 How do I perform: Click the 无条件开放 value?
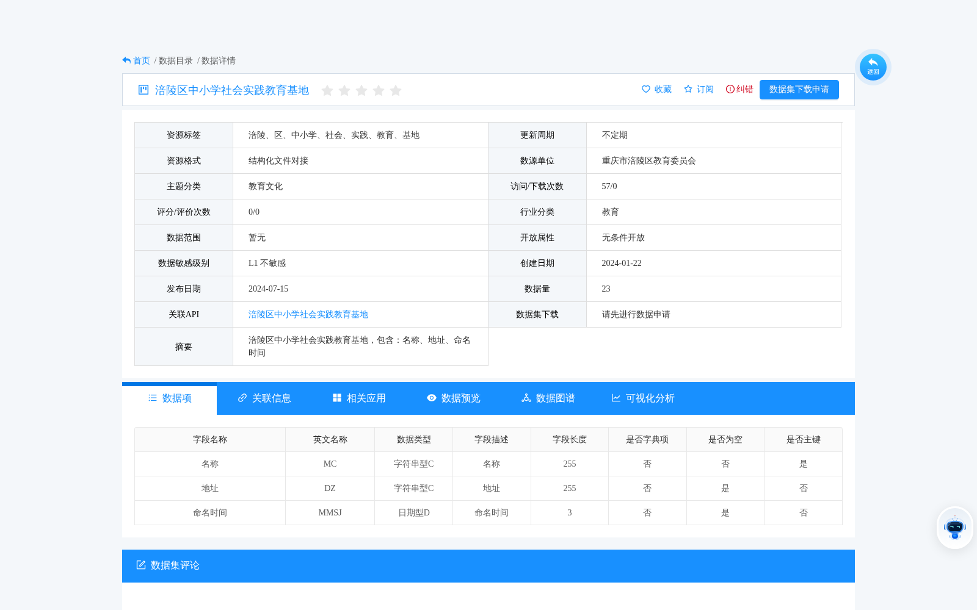[623, 237]
